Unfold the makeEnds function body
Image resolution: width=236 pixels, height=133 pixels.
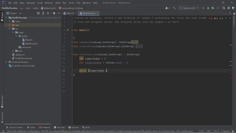tap(134, 42)
